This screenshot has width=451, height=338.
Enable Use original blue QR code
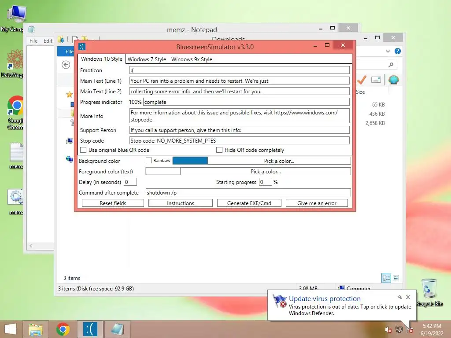83,150
